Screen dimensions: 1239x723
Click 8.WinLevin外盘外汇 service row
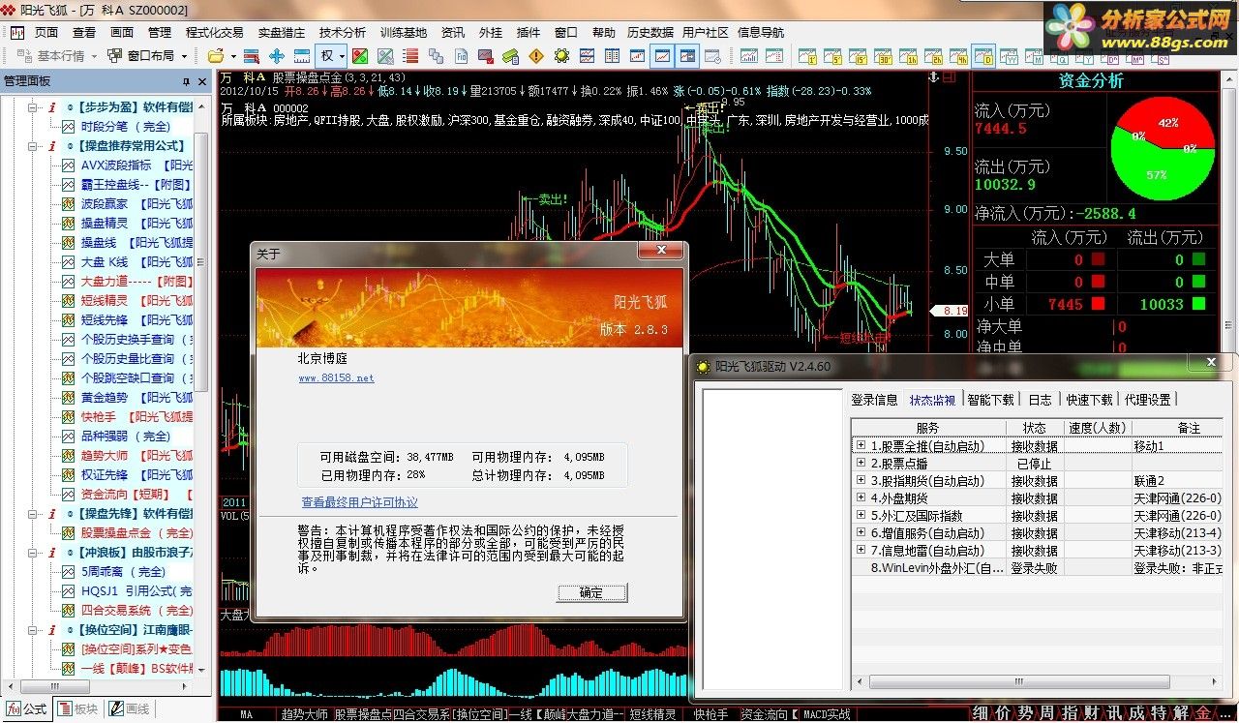pos(1037,568)
